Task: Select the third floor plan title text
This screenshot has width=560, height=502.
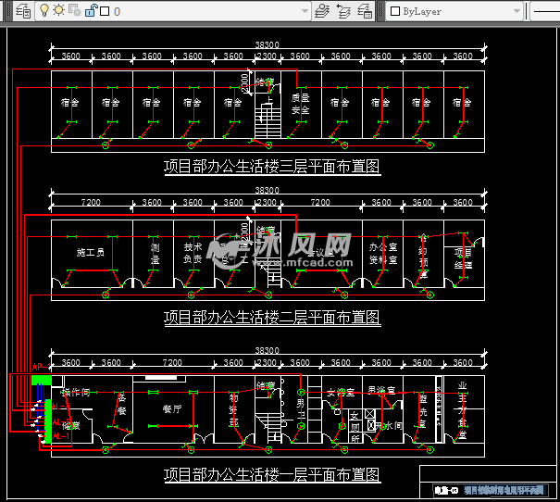Action: click(272, 167)
